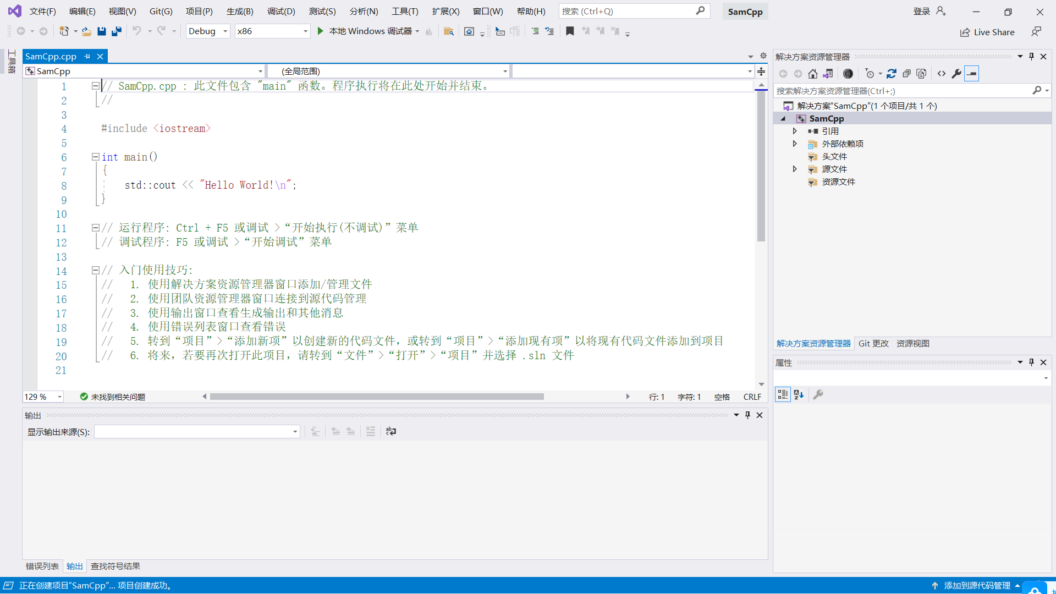Collapse all nodes in Solution Explorer

click(908, 73)
